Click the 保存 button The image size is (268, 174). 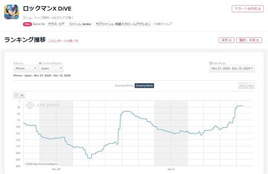click(227, 40)
